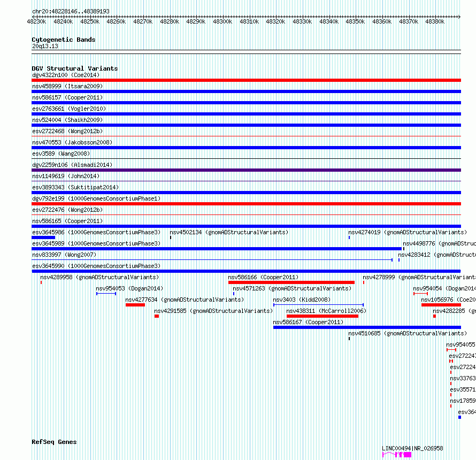Select the esv3645986 variant label

click(x=96, y=232)
